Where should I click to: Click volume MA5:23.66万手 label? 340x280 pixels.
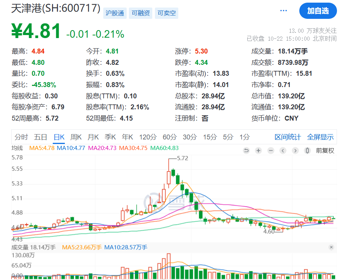click(82, 247)
